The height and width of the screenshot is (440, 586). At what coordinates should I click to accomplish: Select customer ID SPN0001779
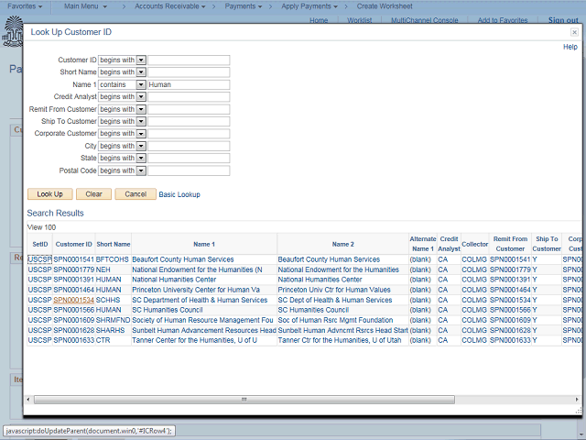point(73,269)
